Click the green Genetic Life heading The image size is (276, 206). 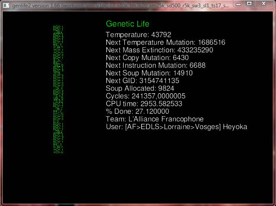point(127,24)
